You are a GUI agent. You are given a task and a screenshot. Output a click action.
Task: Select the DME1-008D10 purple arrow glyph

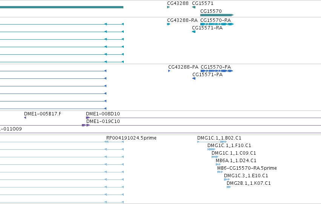point(88,118)
